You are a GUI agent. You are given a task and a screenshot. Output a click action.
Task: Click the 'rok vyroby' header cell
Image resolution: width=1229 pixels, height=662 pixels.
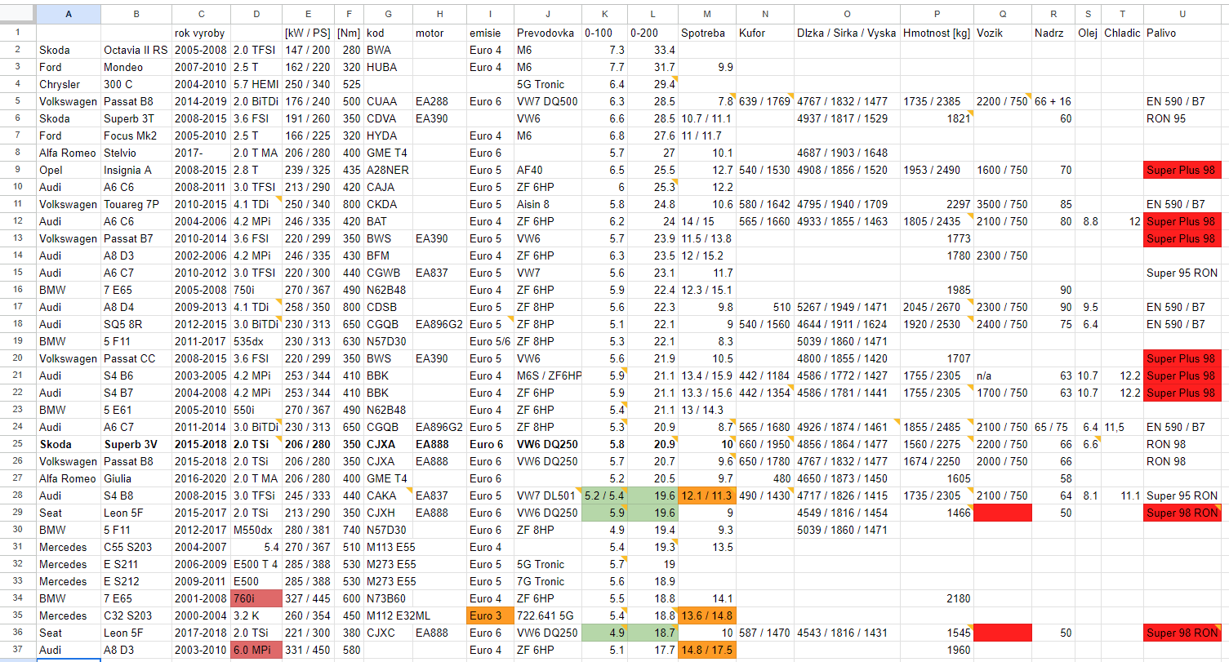(x=202, y=33)
